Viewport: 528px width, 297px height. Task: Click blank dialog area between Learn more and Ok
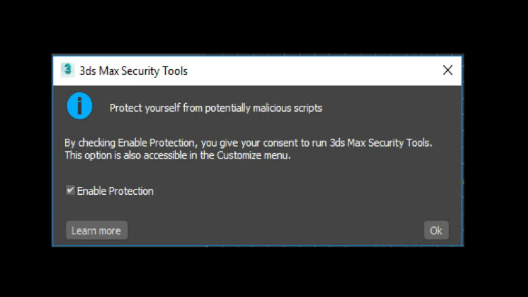[275, 230]
